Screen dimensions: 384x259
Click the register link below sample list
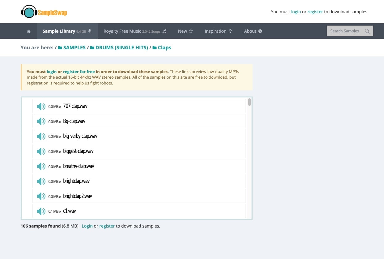(x=107, y=226)
